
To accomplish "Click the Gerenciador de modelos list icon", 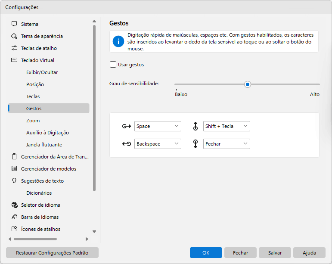I will point(14,168).
